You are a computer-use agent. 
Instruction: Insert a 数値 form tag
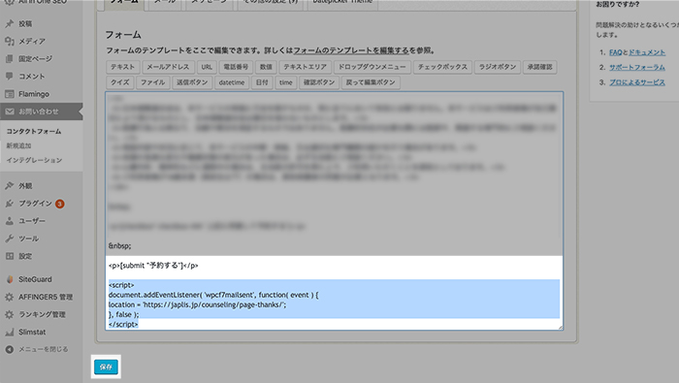click(x=266, y=67)
